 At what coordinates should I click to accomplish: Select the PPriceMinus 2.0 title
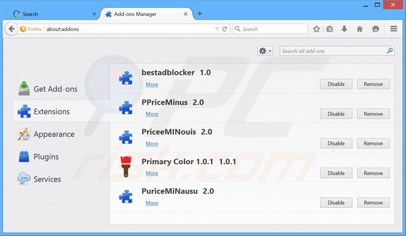(173, 103)
